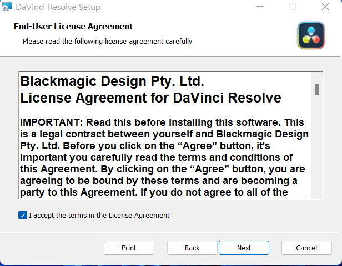Click the 'I accept the terms' label text
The height and width of the screenshot is (266, 342).
pos(99,215)
